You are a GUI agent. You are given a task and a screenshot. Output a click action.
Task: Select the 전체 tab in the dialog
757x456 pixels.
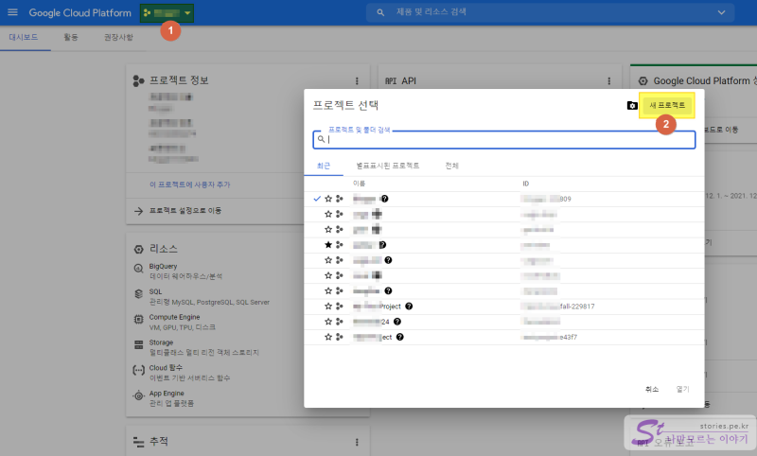452,166
